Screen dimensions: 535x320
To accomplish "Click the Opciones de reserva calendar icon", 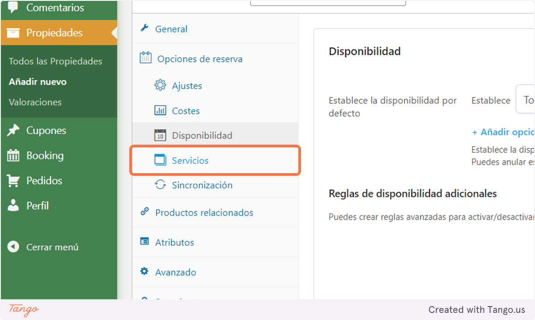I will [x=145, y=58].
